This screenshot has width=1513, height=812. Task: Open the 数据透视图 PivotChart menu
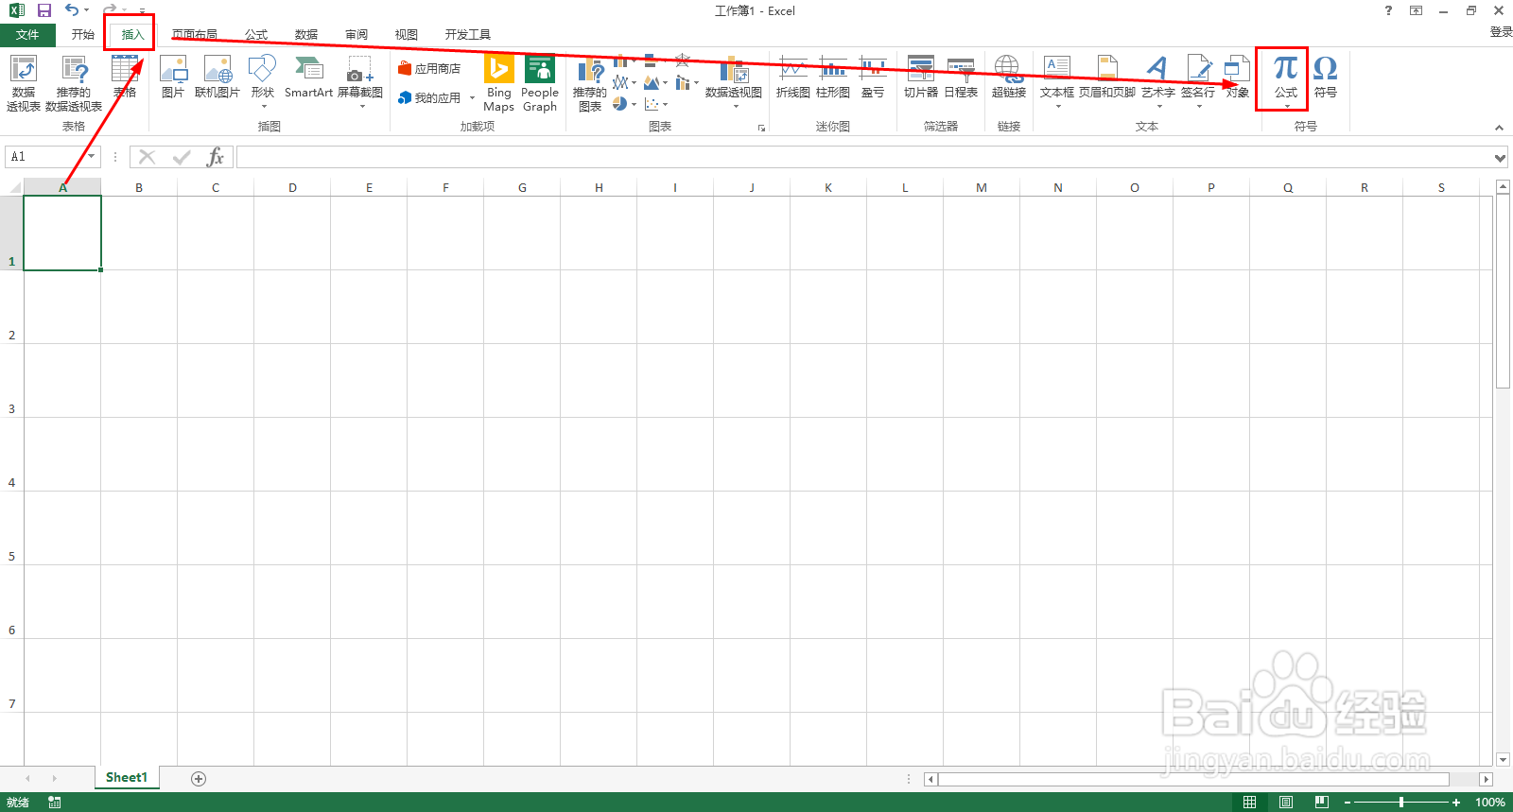click(x=734, y=82)
